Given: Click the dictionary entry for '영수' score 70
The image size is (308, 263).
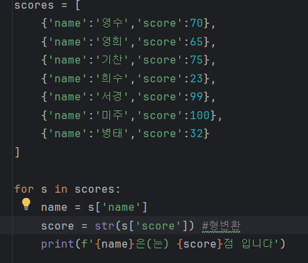Looking at the screenshot, I should point(128,23).
